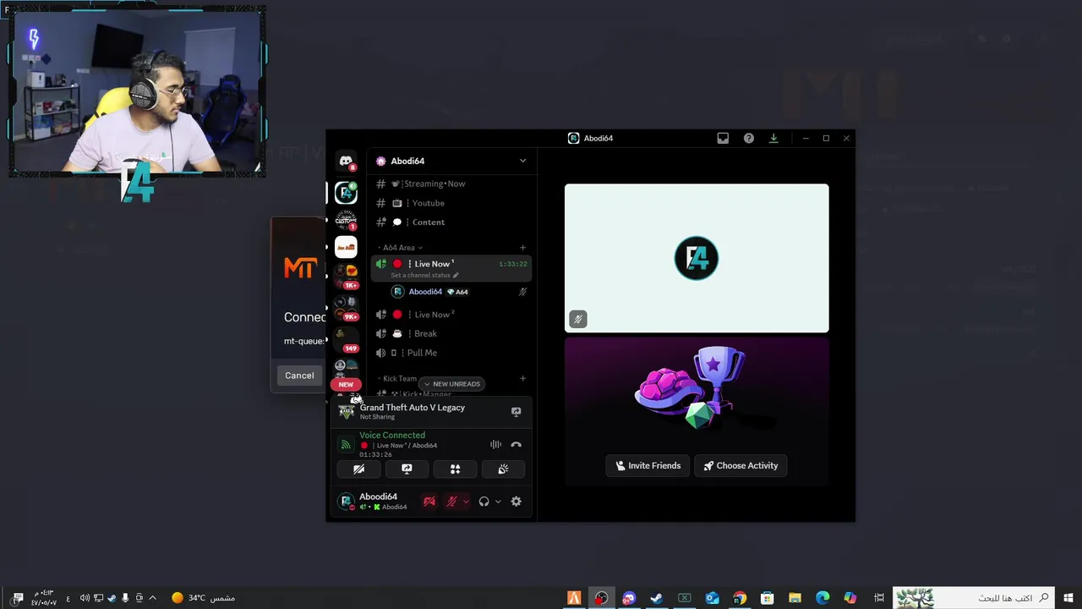Open Discord direct messages home icon
Image resolution: width=1082 pixels, height=609 pixels.
pyautogui.click(x=346, y=161)
